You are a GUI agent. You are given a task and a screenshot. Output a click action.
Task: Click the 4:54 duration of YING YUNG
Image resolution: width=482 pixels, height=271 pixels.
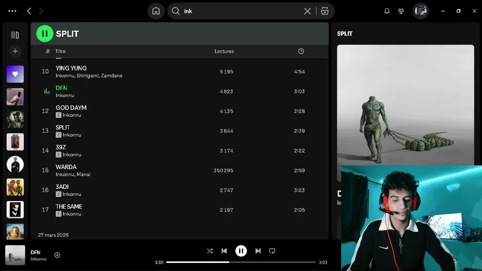pos(299,72)
